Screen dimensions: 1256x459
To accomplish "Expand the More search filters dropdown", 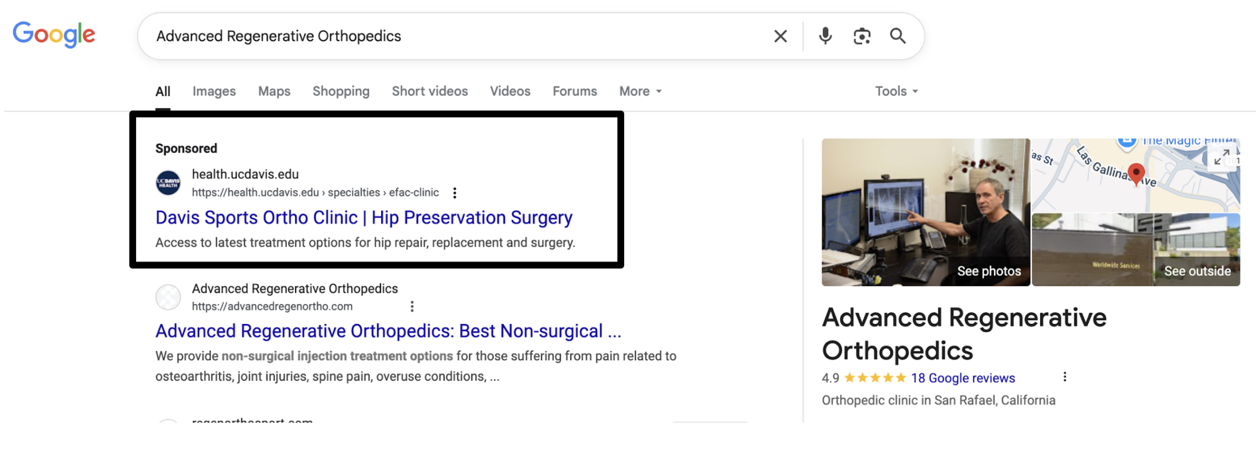I will pyautogui.click(x=640, y=91).
